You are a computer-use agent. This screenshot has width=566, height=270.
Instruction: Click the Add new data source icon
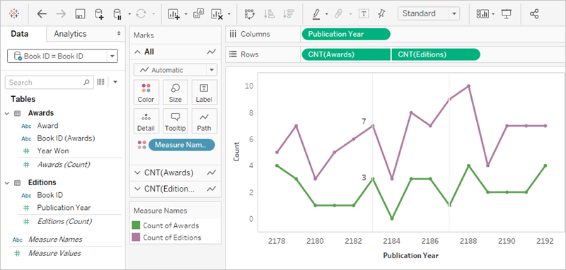(x=98, y=13)
